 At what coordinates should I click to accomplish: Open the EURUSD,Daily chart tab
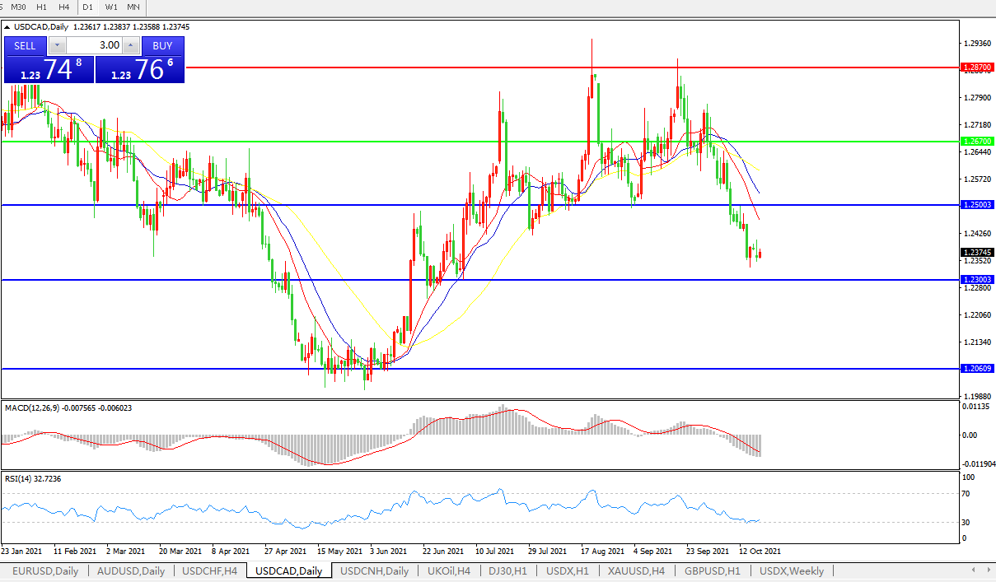point(45,570)
